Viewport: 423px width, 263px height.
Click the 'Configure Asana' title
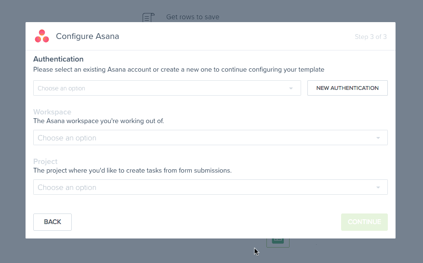point(87,37)
